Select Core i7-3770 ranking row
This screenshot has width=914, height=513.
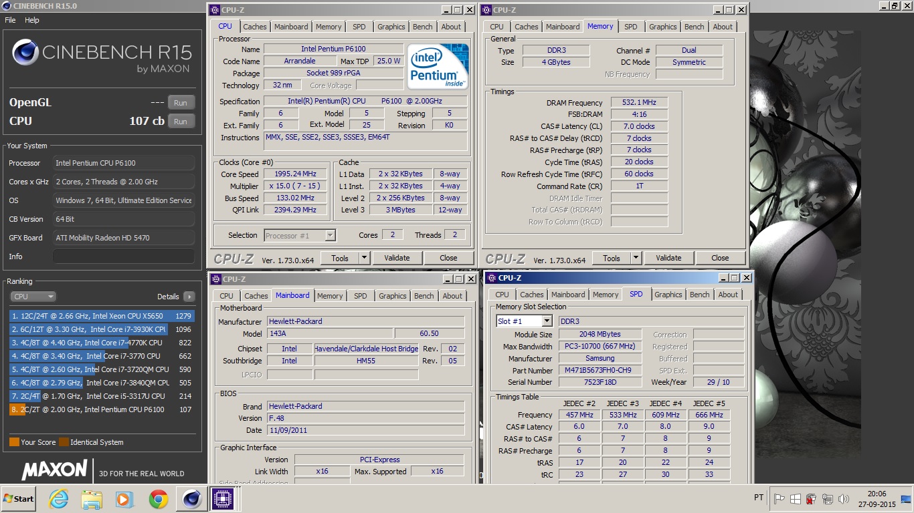pyautogui.click(x=102, y=356)
